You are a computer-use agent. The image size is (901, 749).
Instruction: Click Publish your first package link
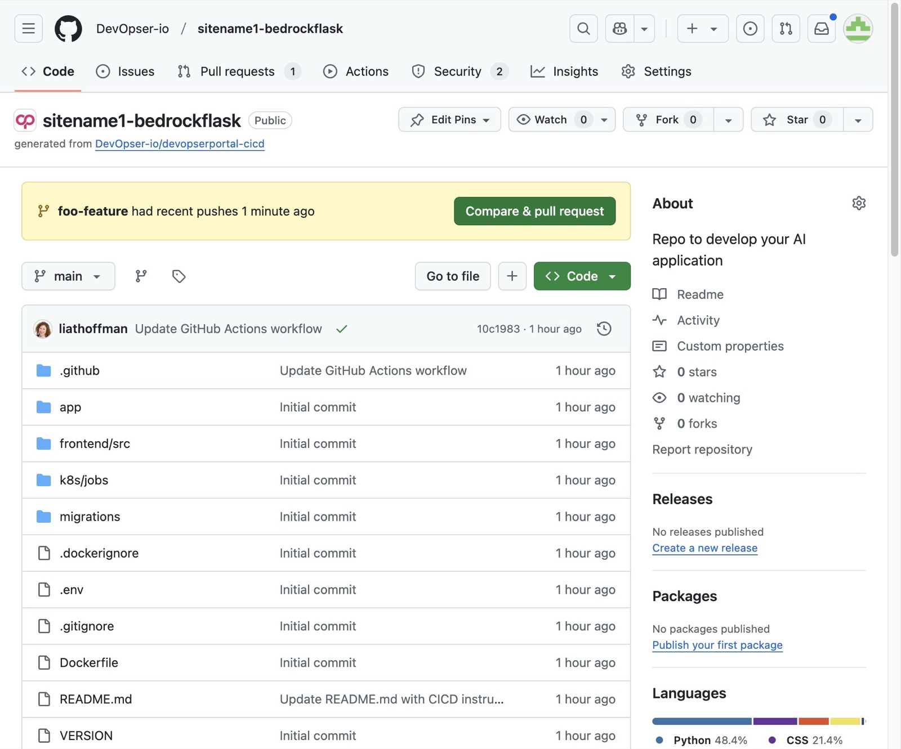point(717,645)
